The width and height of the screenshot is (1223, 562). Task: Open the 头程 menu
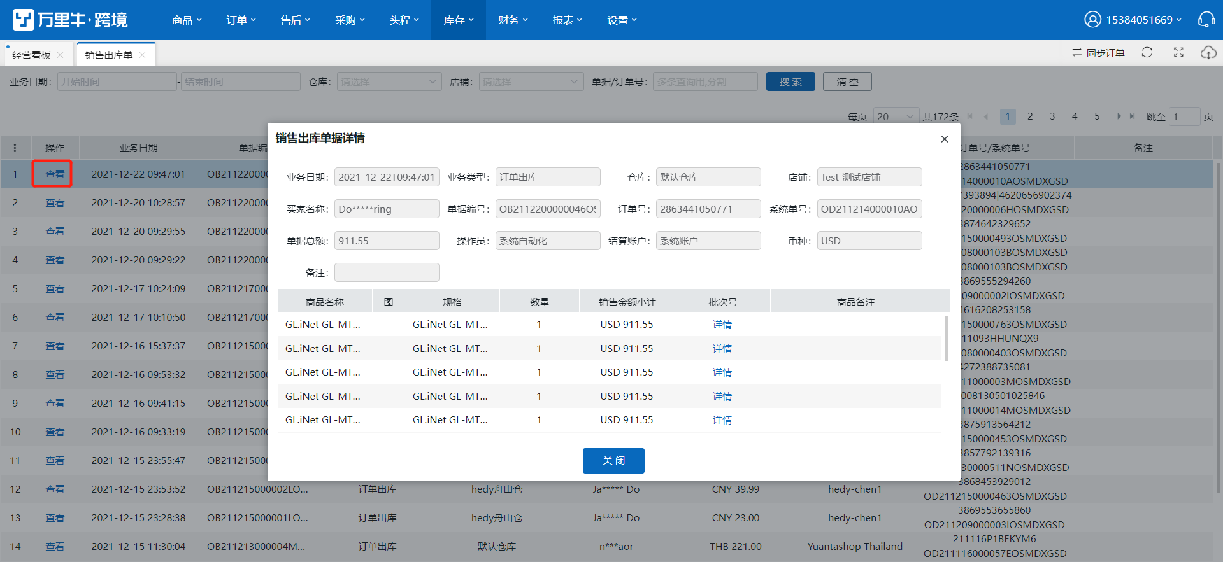(x=404, y=20)
